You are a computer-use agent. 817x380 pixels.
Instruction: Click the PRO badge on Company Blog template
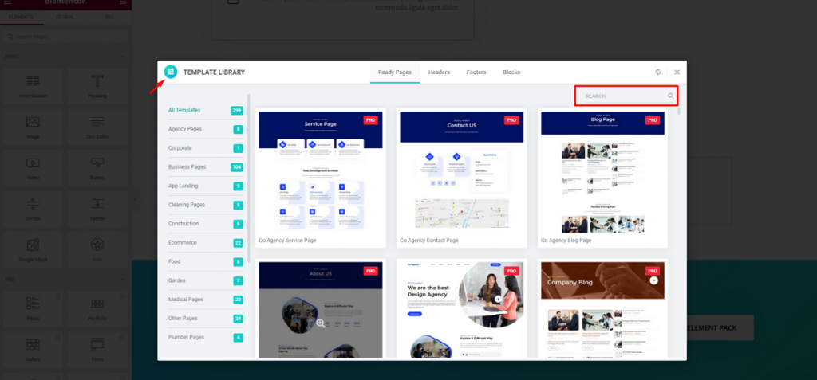tap(653, 271)
